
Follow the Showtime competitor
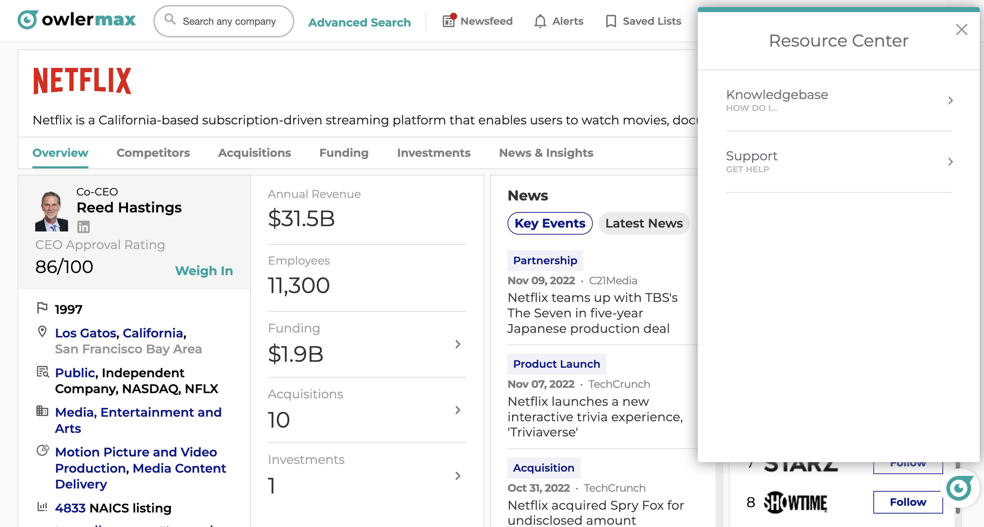pos(908,502)
